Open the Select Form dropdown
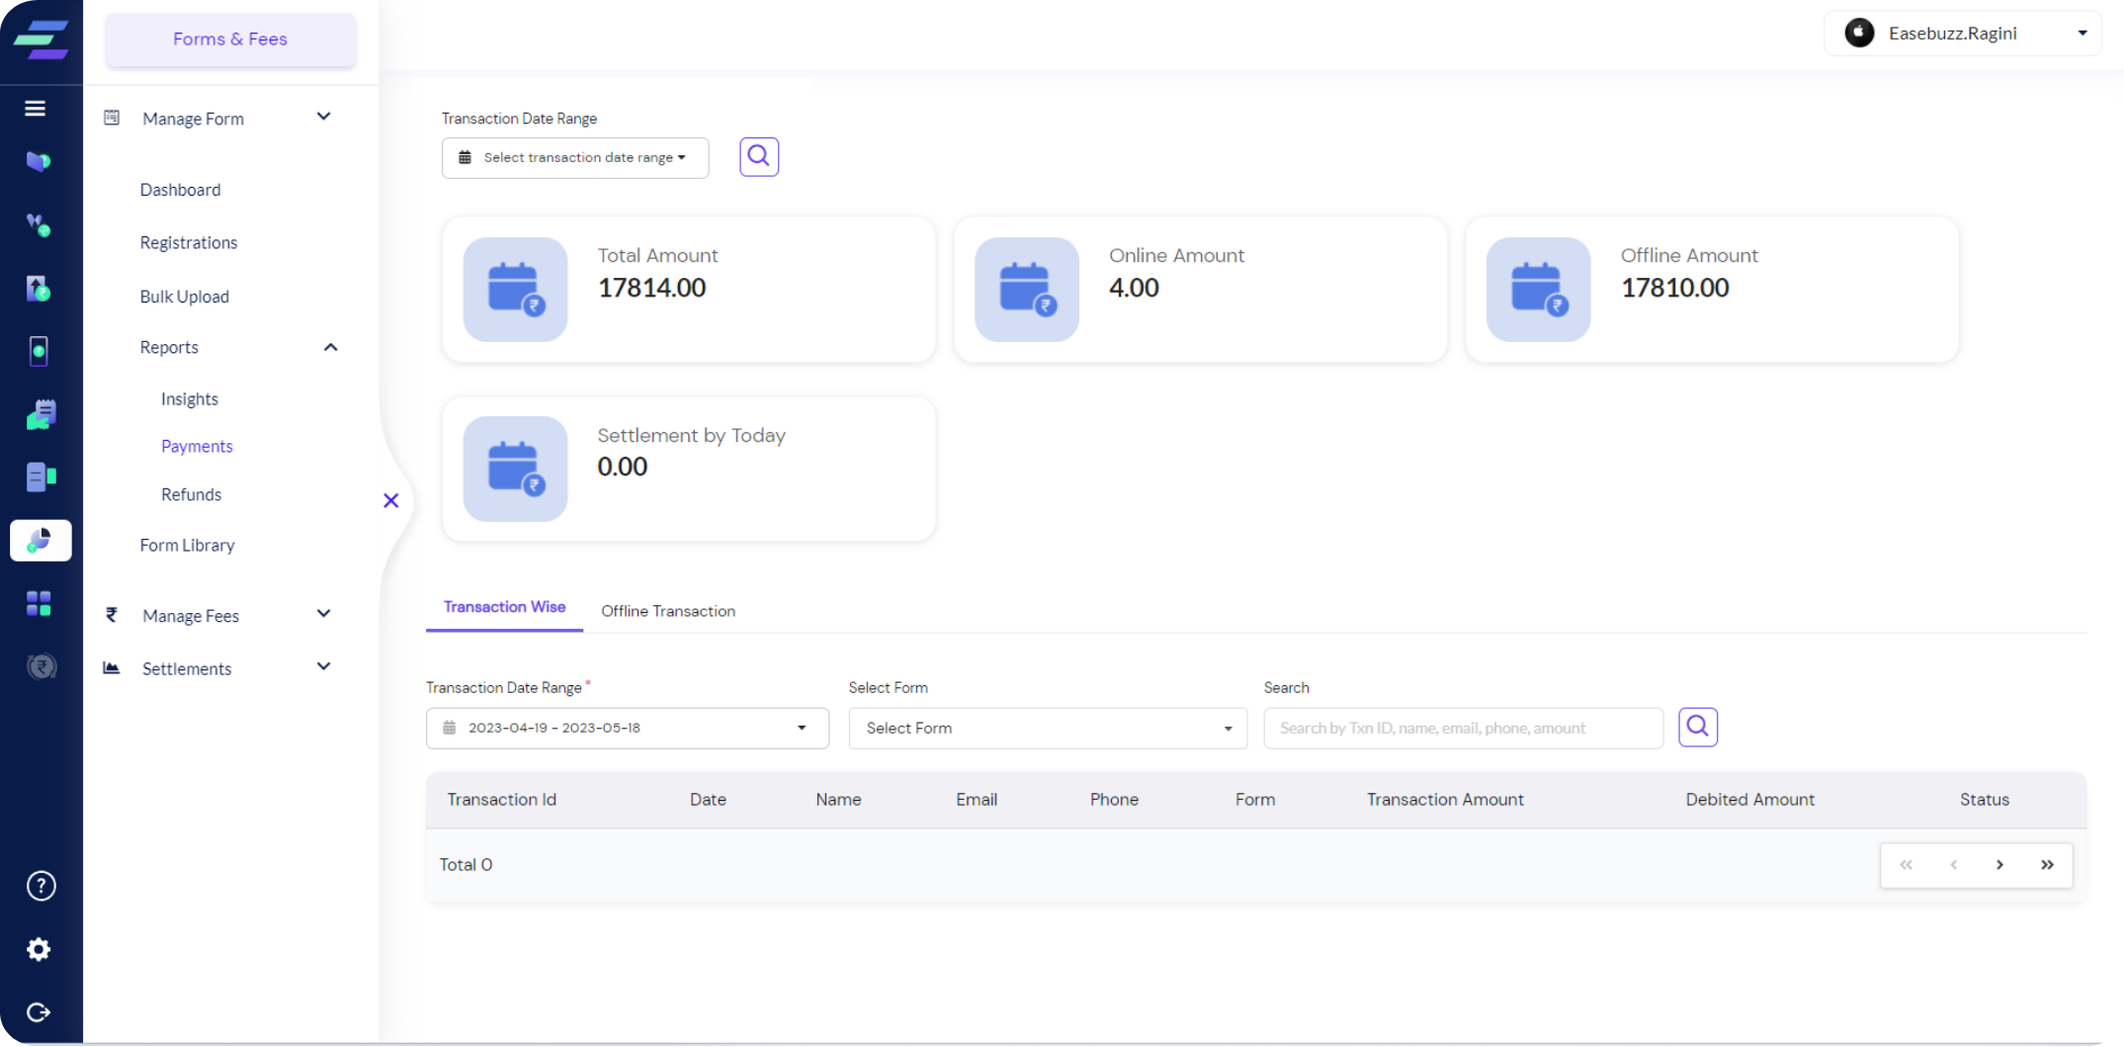The height and width of the screenshot is (1047, 2124). click(x=1047, y=728)
